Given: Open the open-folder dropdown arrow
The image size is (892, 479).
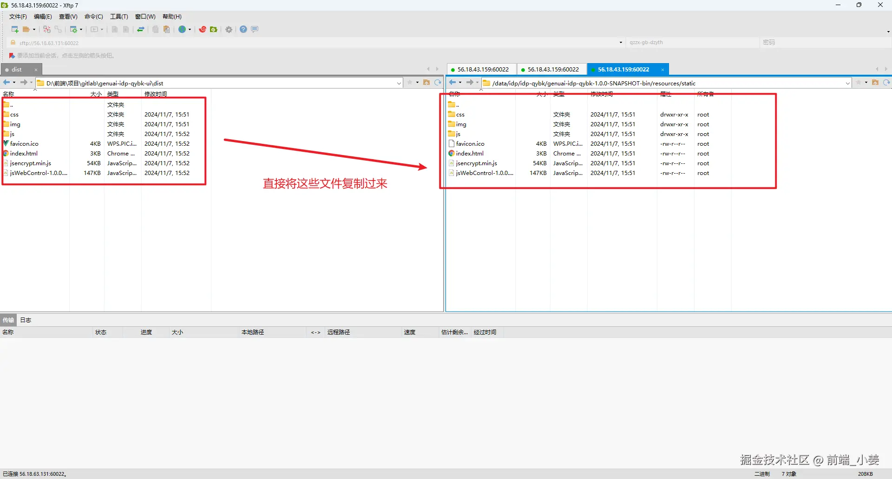Looking at the screenshot, I should click(34, 29).
